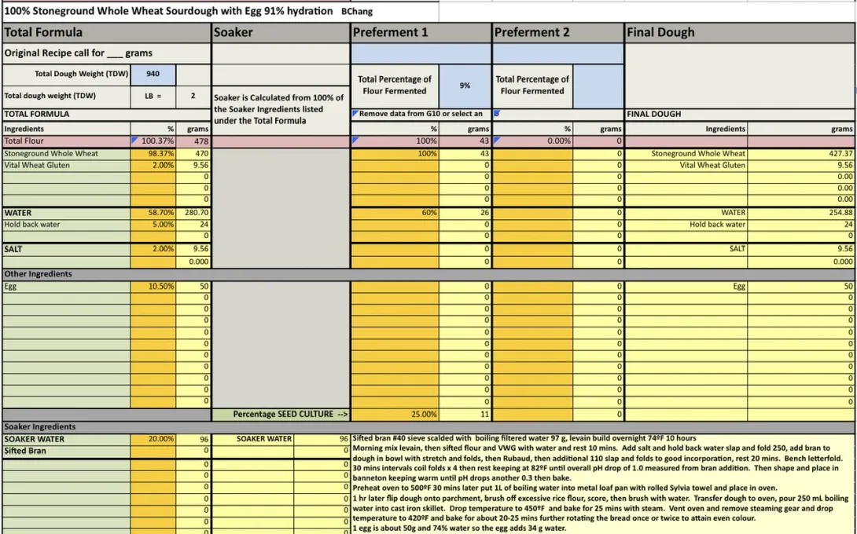This screenshot has height=534, width=857.
Task: Click the Original Recipe call for grams cell
Action: point(106,53)
